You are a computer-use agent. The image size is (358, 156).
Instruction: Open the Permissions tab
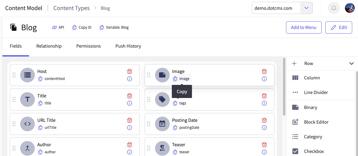point(89,46)
